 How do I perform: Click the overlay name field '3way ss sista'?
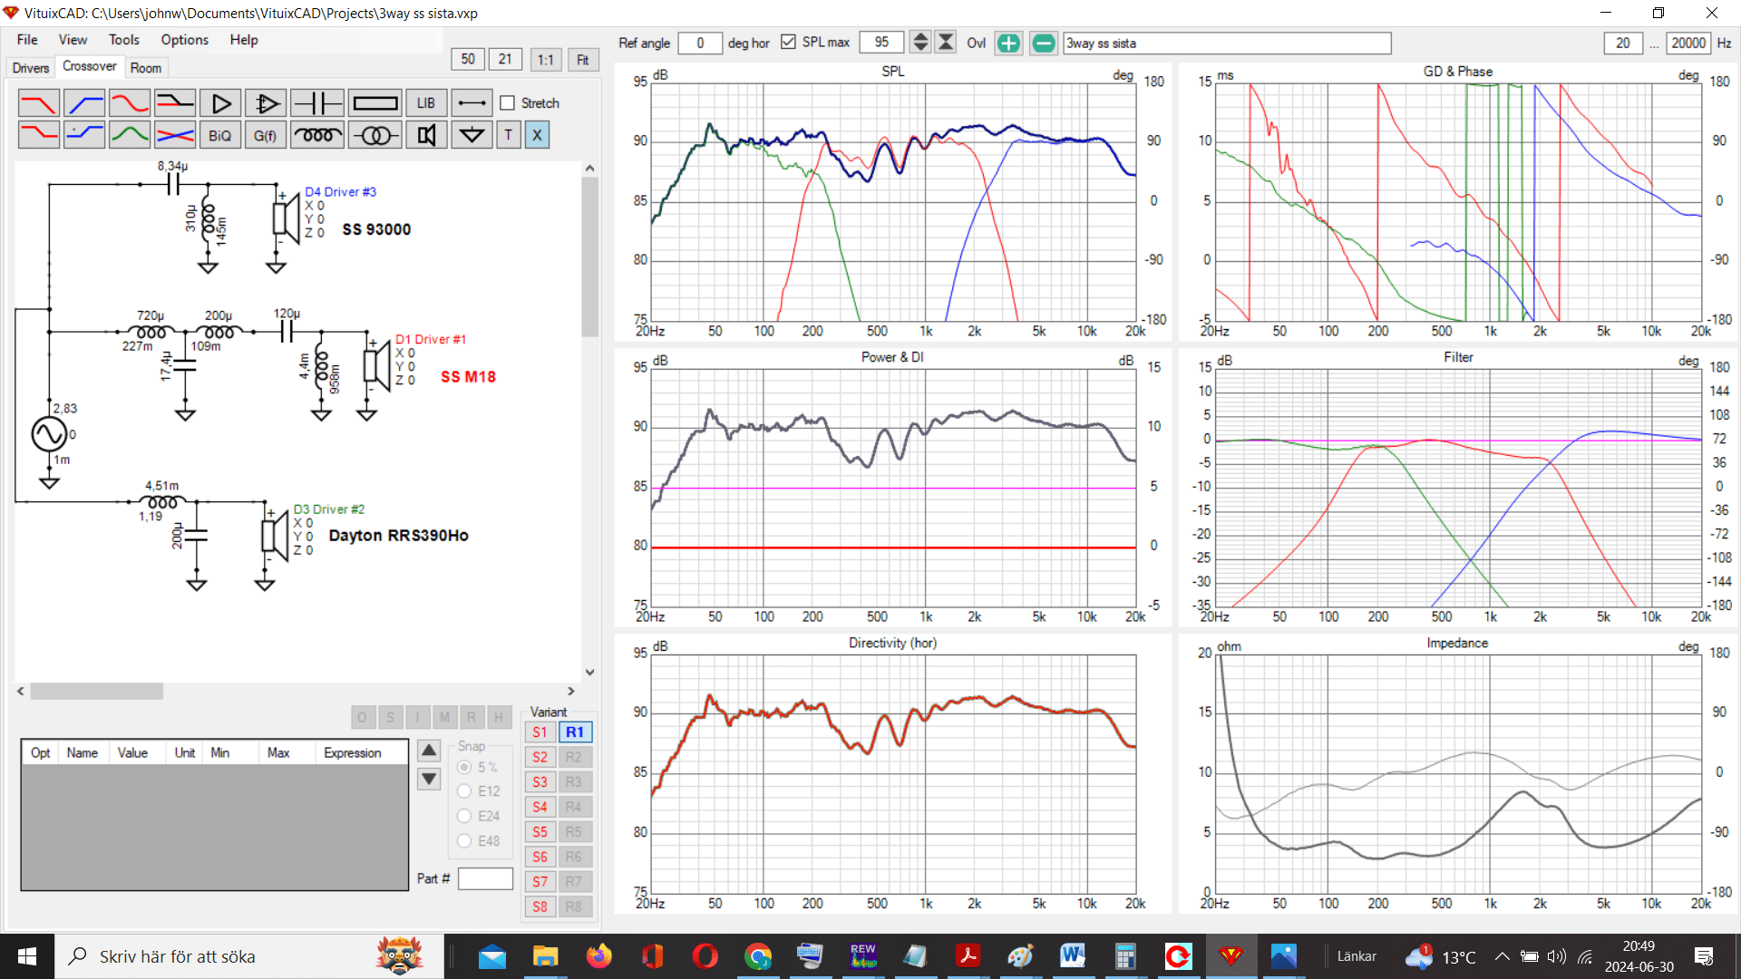[1227, 43]
